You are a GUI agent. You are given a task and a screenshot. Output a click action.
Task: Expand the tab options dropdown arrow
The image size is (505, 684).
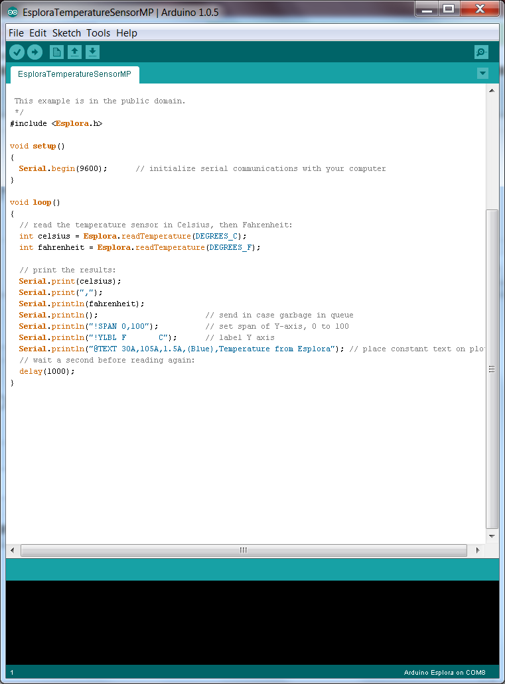click(x=482, y=74)
